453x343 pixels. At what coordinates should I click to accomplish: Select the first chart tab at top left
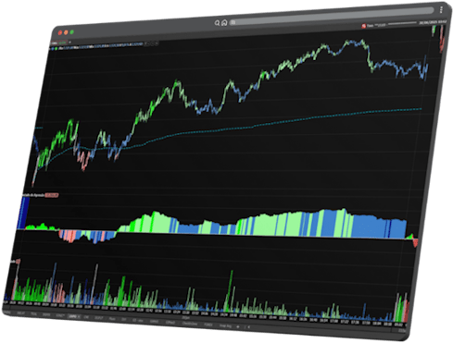pos(55,43)
